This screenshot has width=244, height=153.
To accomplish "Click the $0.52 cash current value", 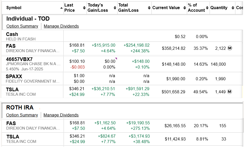I will [x=180, y=36].
